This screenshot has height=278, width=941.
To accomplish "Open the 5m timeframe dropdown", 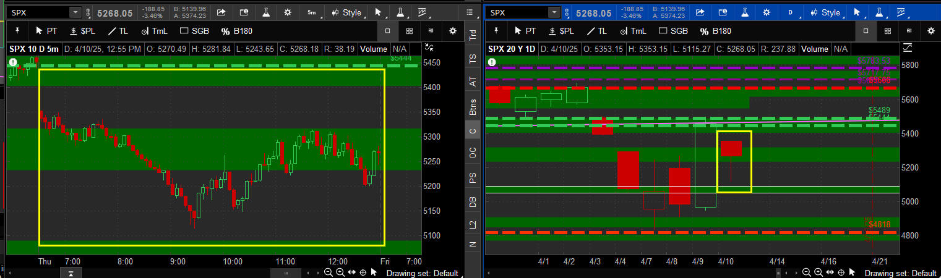I will pyautogui.click(x=312, y=12).
